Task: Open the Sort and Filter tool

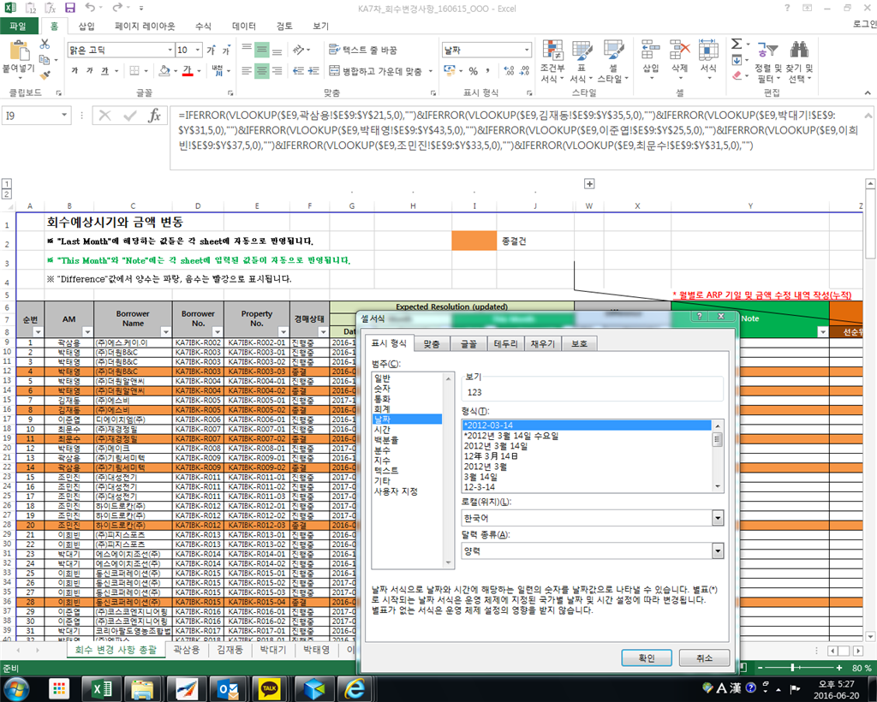Action: point(767,51)
